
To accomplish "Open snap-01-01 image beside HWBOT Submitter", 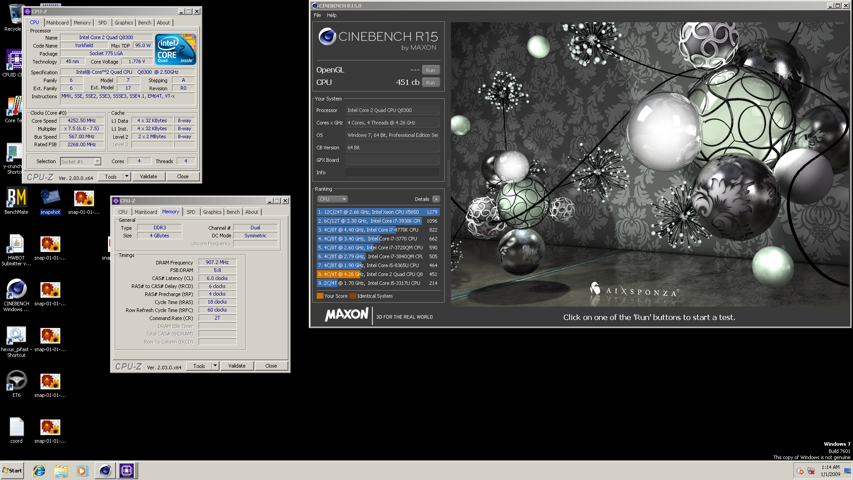I will [50, 247].
